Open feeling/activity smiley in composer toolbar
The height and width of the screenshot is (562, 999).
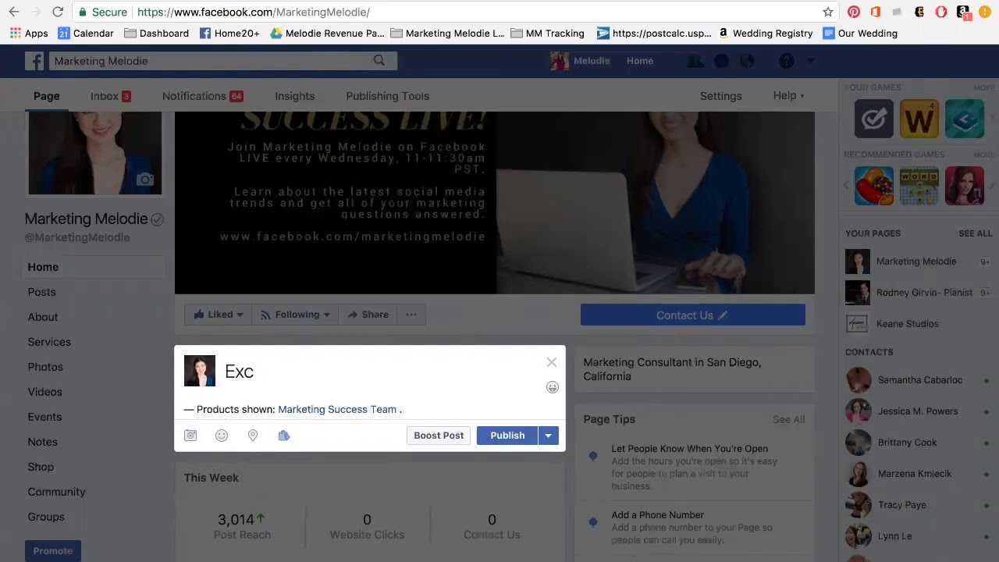pyautogui.click(x=222, y=436)
